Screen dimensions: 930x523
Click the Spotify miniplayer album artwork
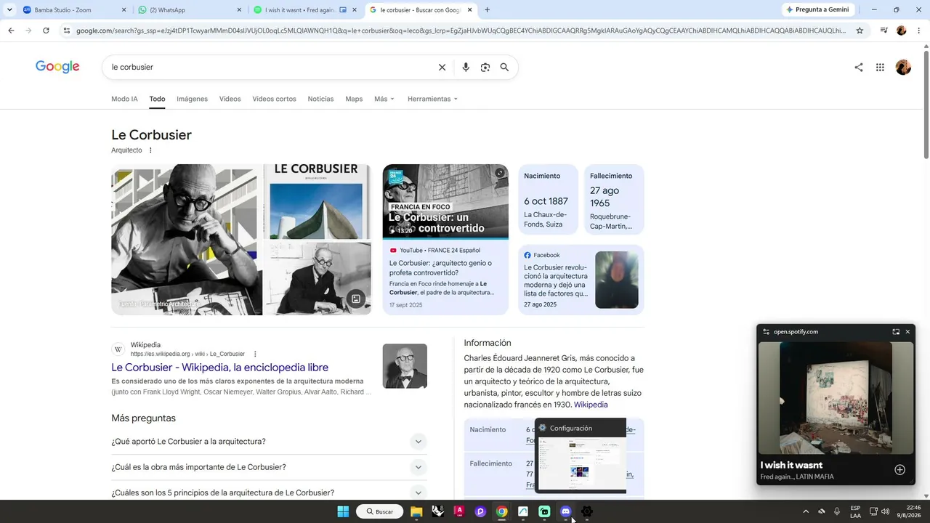[836, 398]
